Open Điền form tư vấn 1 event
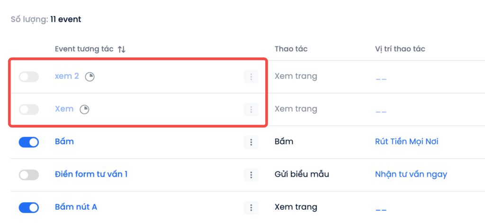 click(91, 174)
